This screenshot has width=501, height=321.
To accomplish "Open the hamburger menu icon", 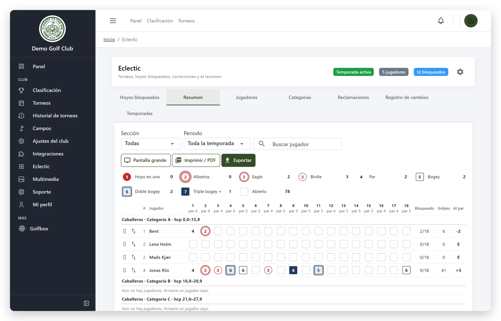I will click(x=113, y=21).
